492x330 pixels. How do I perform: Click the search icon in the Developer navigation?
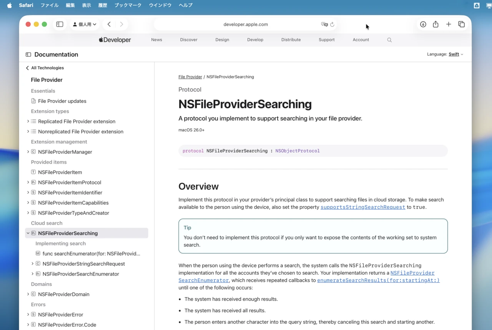coord(389,40)
